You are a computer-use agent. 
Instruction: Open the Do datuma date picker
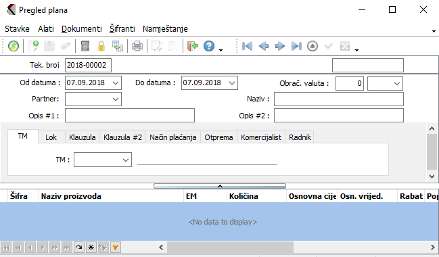232,83
